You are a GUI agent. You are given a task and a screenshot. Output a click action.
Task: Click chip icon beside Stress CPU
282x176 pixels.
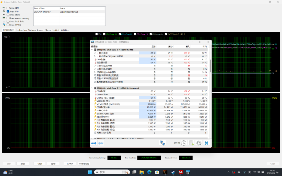[x=4, y=8]
